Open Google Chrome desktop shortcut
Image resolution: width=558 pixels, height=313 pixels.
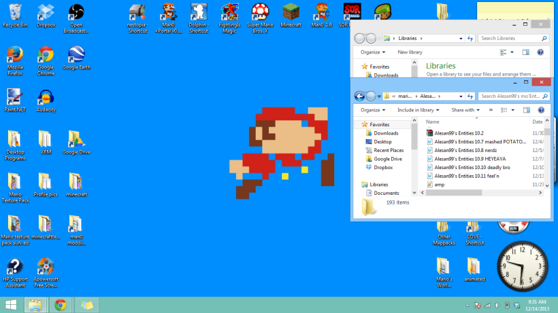click(x=46, y=61)
